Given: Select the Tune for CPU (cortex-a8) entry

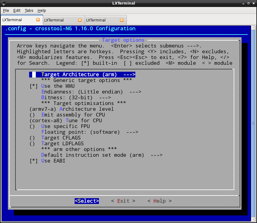Looking at the screenshot, I should (66, 120).
